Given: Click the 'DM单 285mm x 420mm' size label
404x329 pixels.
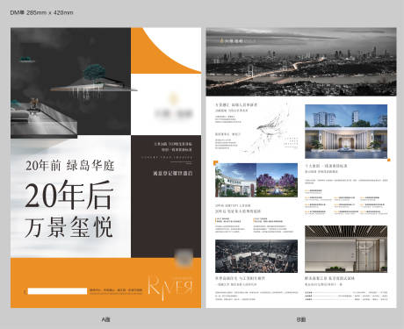Looking at the screenshot, I should 41,12.
